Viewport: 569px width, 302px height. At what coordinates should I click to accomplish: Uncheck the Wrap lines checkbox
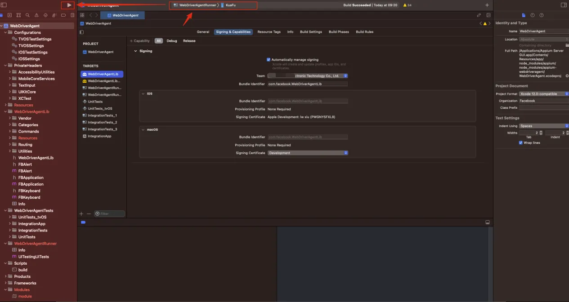point(521,143)
